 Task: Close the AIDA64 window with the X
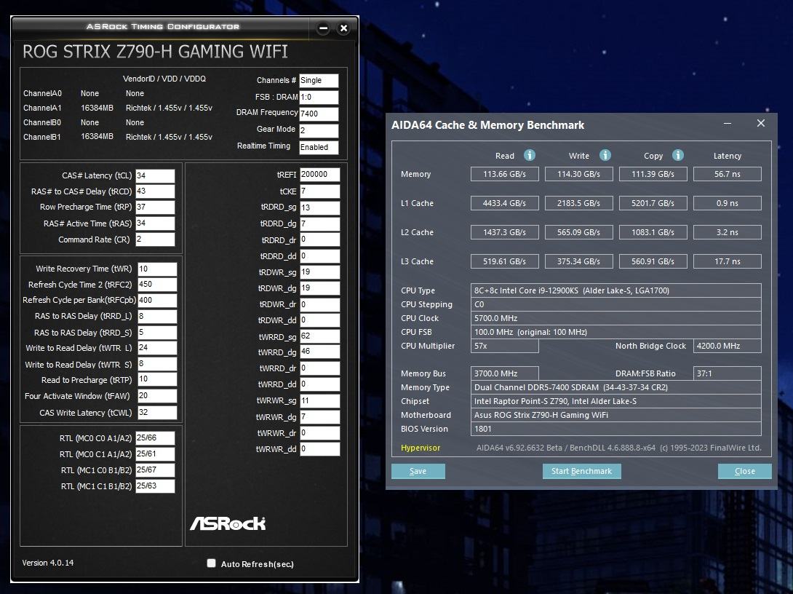click(x=761, y=124)
